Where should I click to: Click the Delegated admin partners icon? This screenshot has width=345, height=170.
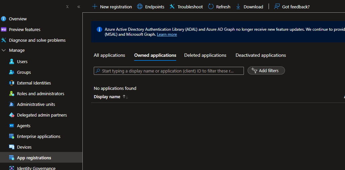tap(12, 115)
